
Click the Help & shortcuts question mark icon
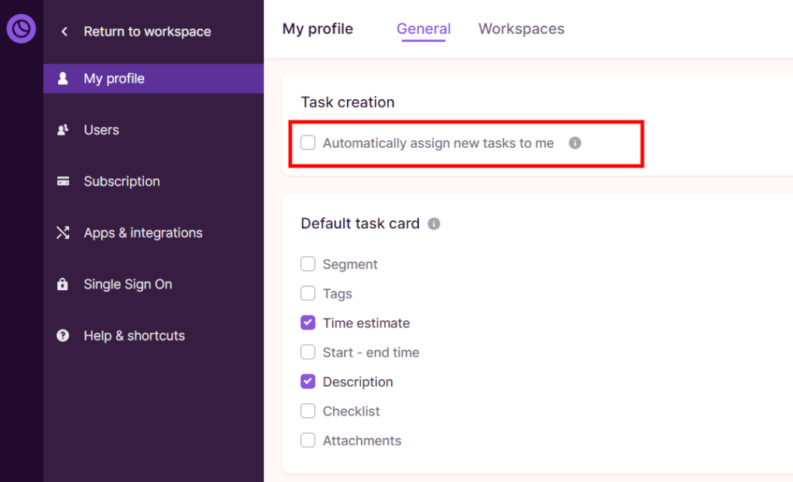(63, 335)
